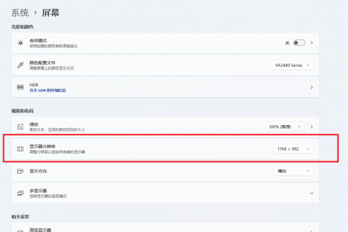Click the HDR badge icon

pos(20,87)
